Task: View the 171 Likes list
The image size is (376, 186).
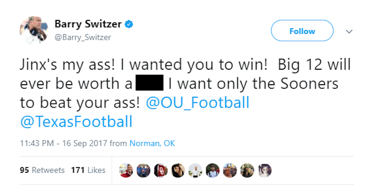Action: [88, 170]
